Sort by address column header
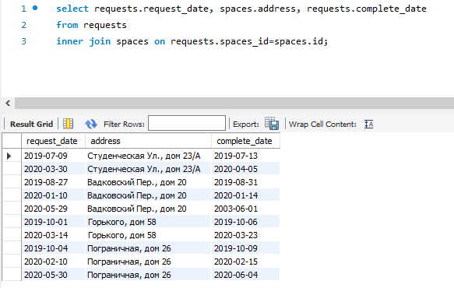This screenshot has width=454, height=288. coord(148,141)
